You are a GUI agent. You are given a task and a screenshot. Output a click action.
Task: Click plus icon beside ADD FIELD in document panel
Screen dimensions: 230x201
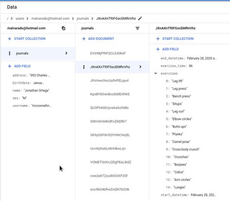point(158,49)
